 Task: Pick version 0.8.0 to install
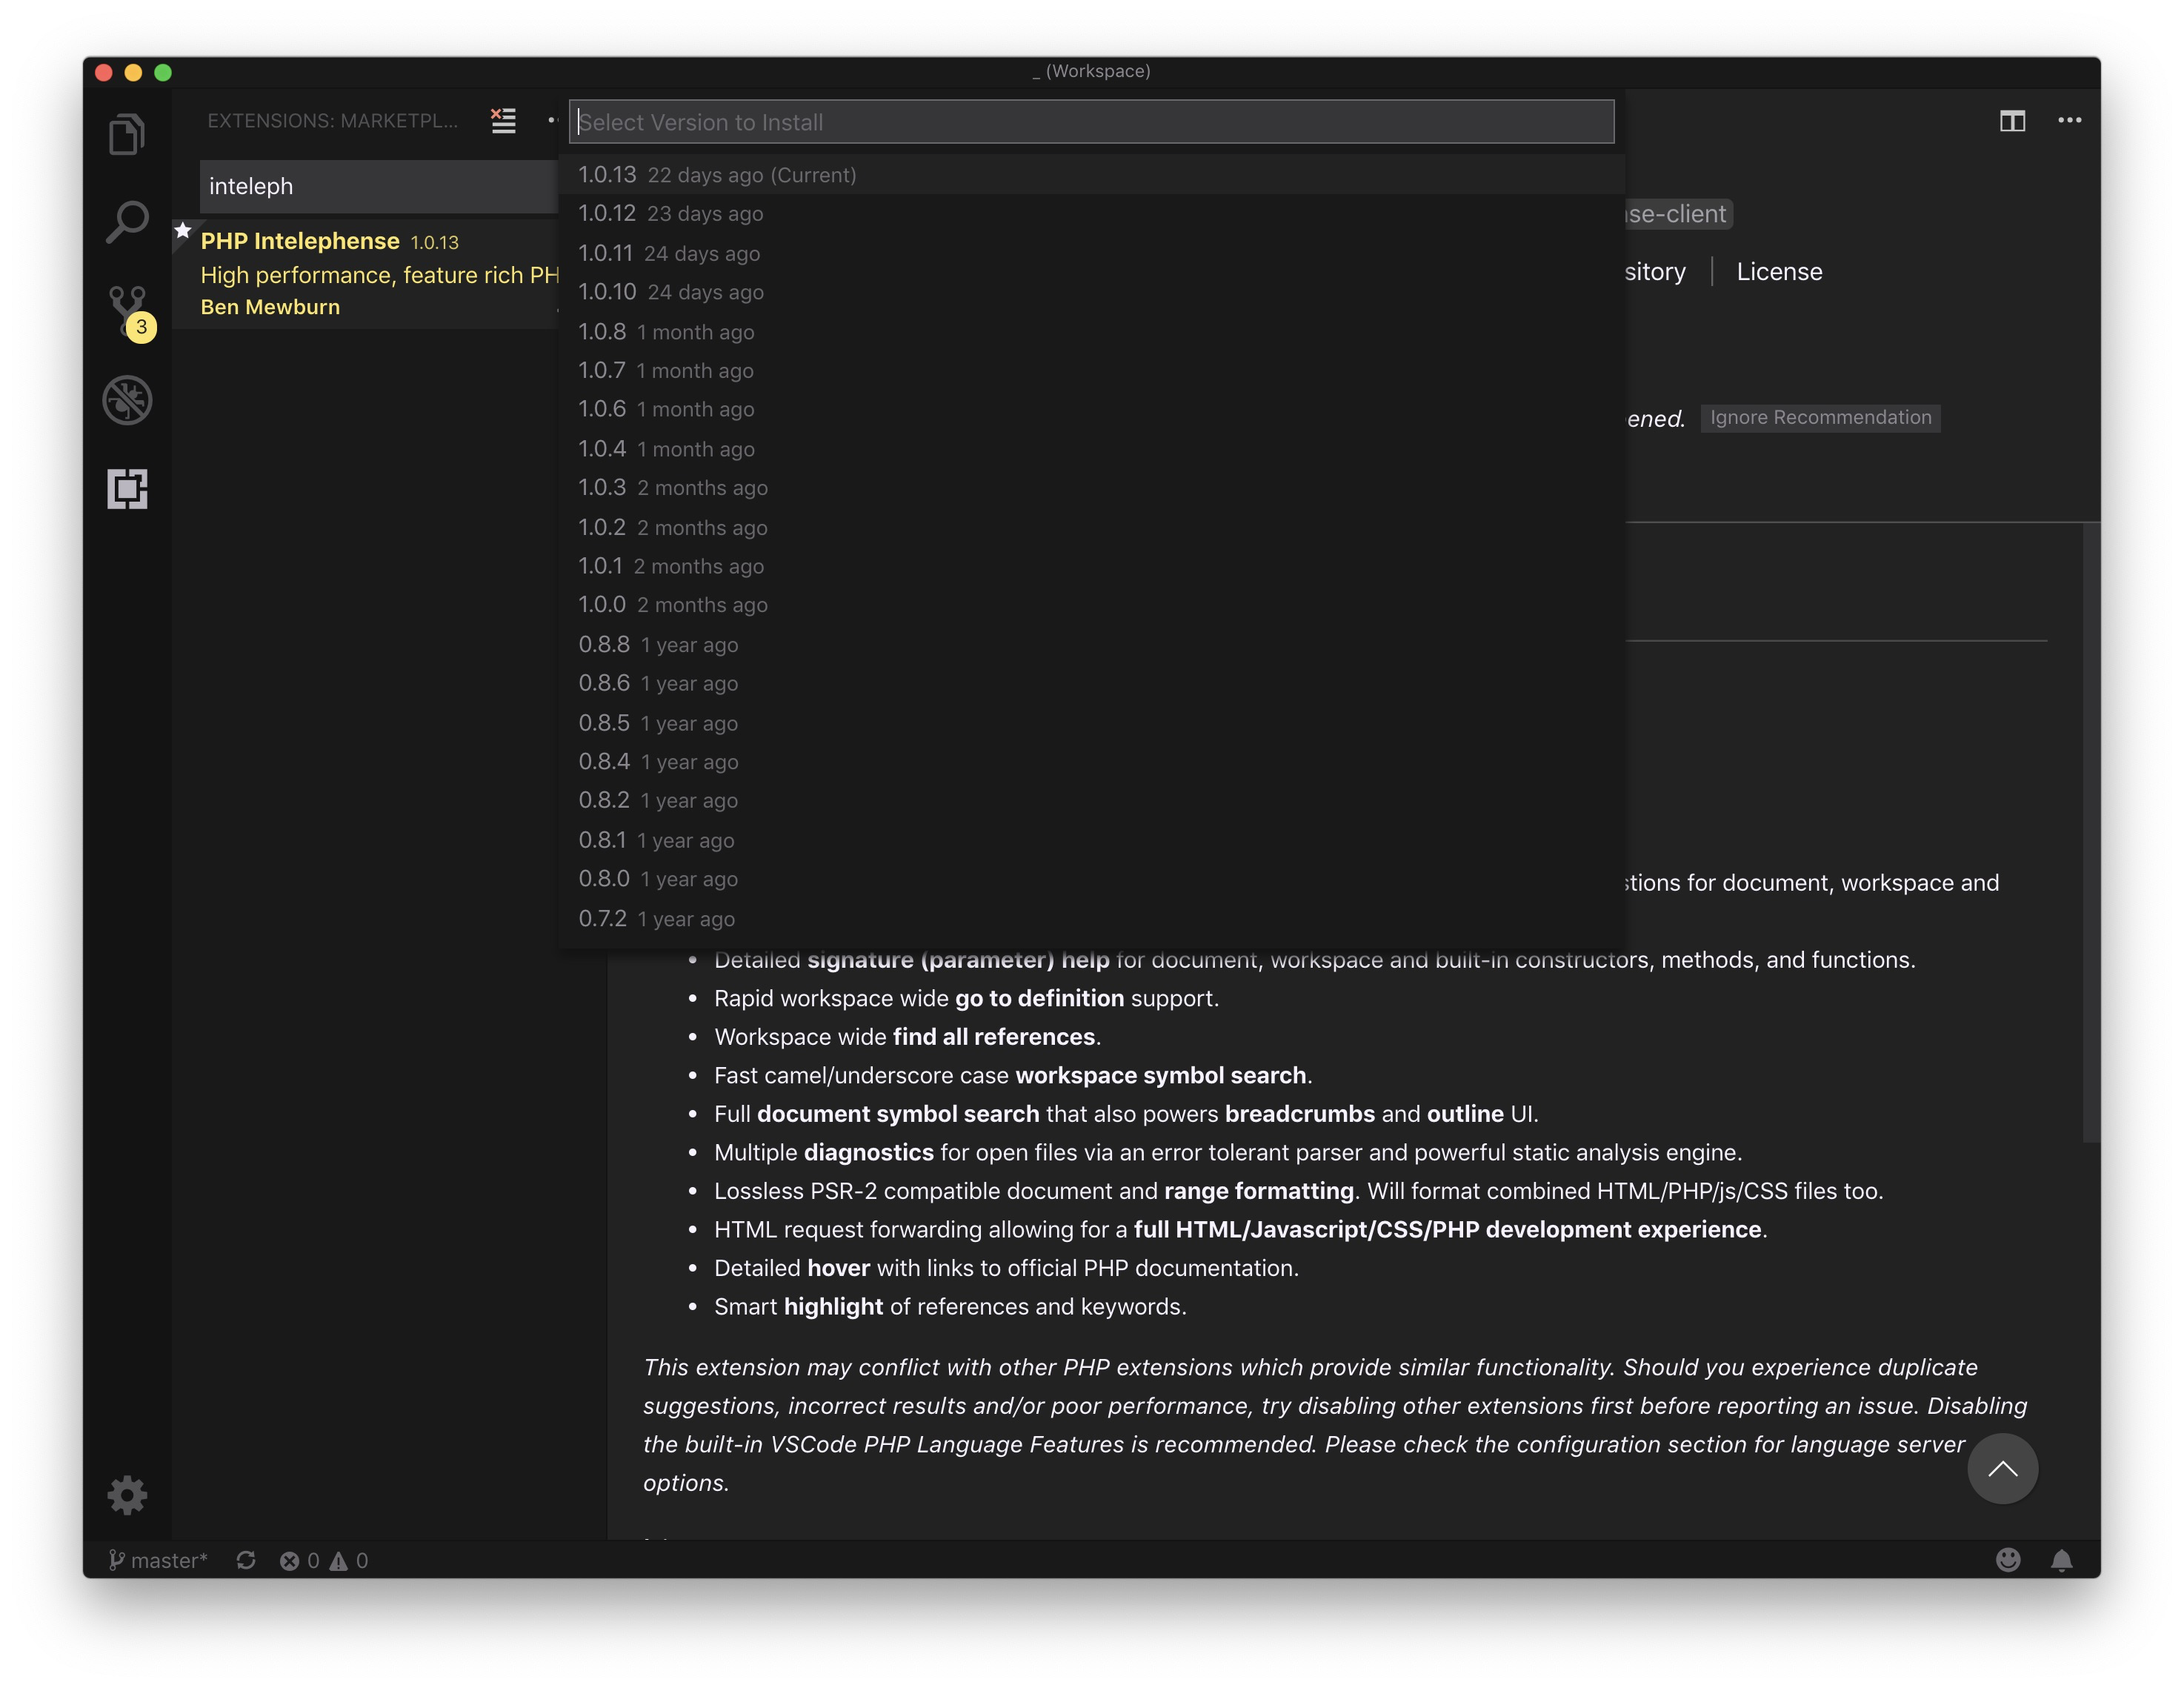[x=1091, y=879]
